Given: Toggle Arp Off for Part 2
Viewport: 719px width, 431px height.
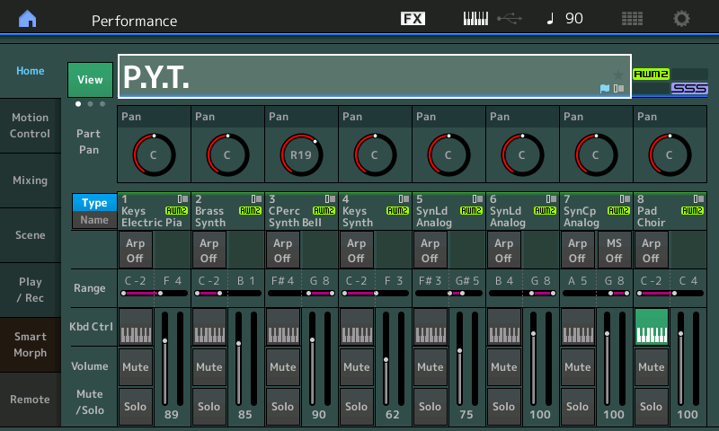Looking at the screenshot, I should [x=209, y=250].
